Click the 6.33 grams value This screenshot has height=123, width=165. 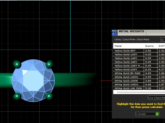(148, 70)
